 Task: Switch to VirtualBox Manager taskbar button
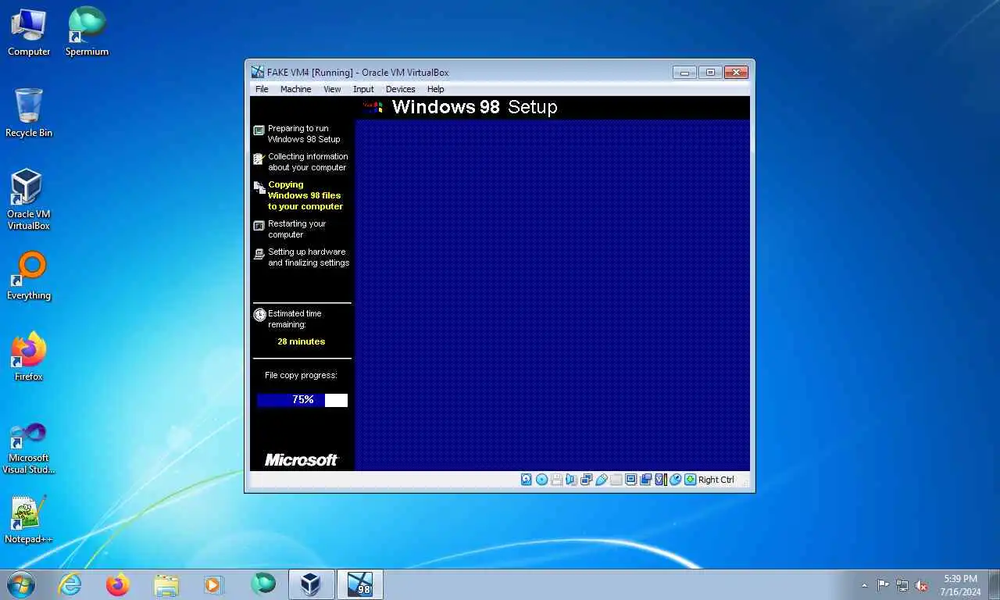tap(312, 584)
